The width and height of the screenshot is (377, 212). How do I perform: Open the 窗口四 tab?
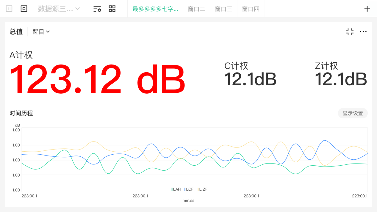click(x=251, y=9)
